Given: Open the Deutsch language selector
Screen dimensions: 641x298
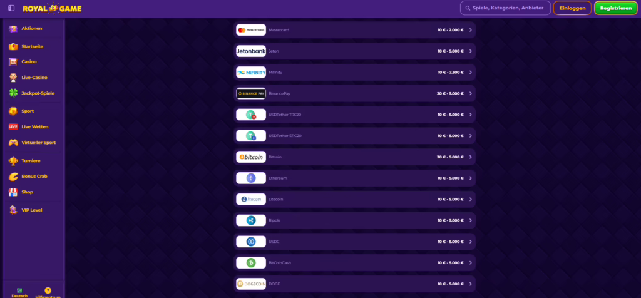Looking at the screenshot, I should [x=19, y=293].
